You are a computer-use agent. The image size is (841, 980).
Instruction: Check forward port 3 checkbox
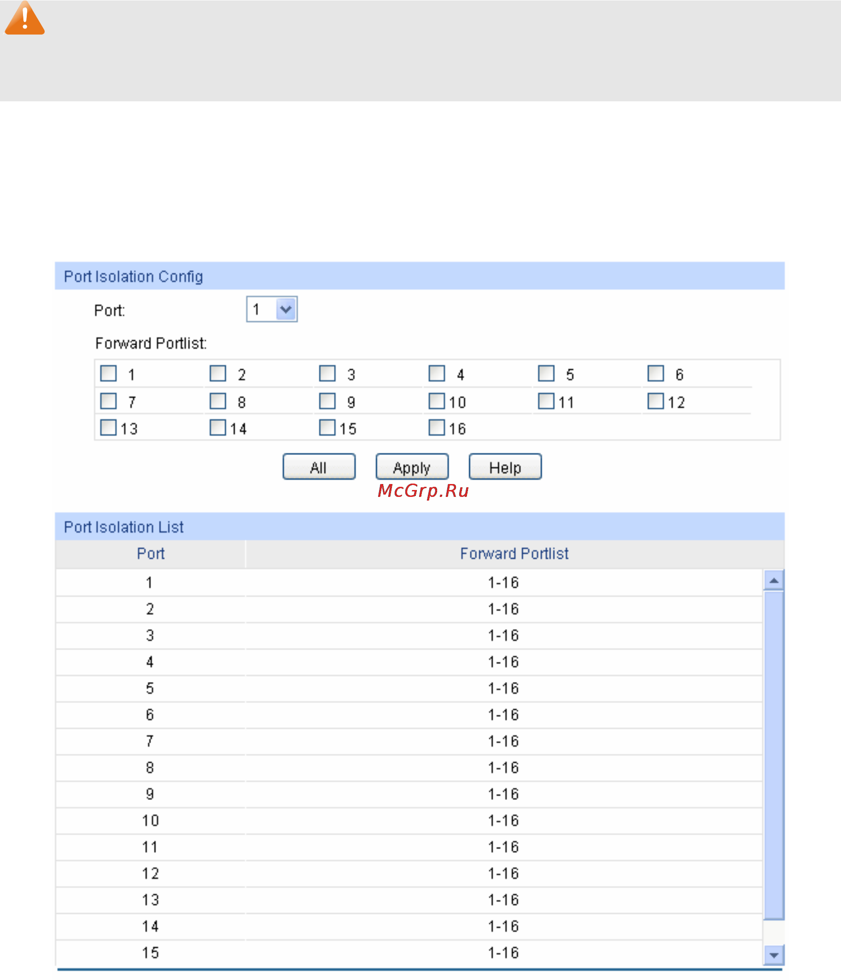click(x=327, y=373)
